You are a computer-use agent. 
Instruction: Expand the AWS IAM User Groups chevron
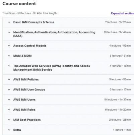point(9,90)
